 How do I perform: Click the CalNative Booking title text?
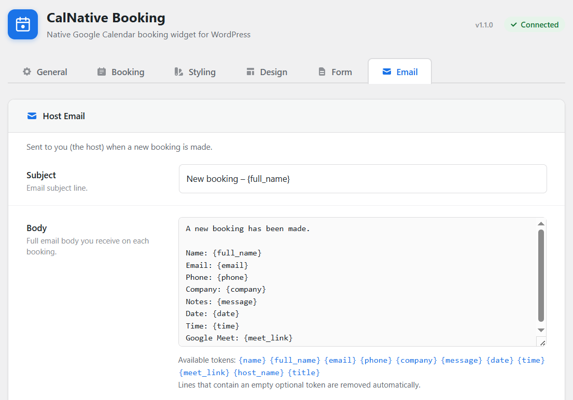pos(106,18)
